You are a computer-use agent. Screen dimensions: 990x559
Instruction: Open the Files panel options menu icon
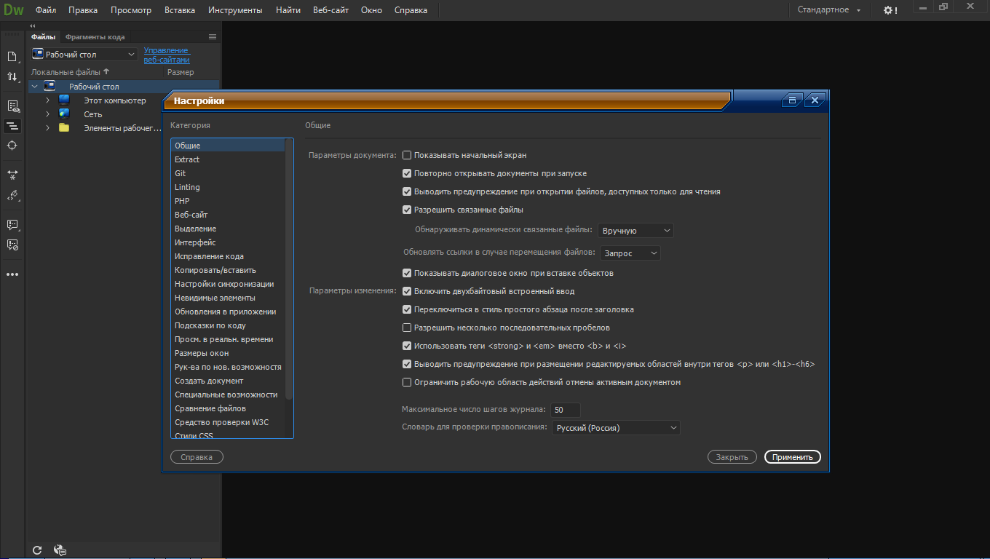tap(213, 36)
